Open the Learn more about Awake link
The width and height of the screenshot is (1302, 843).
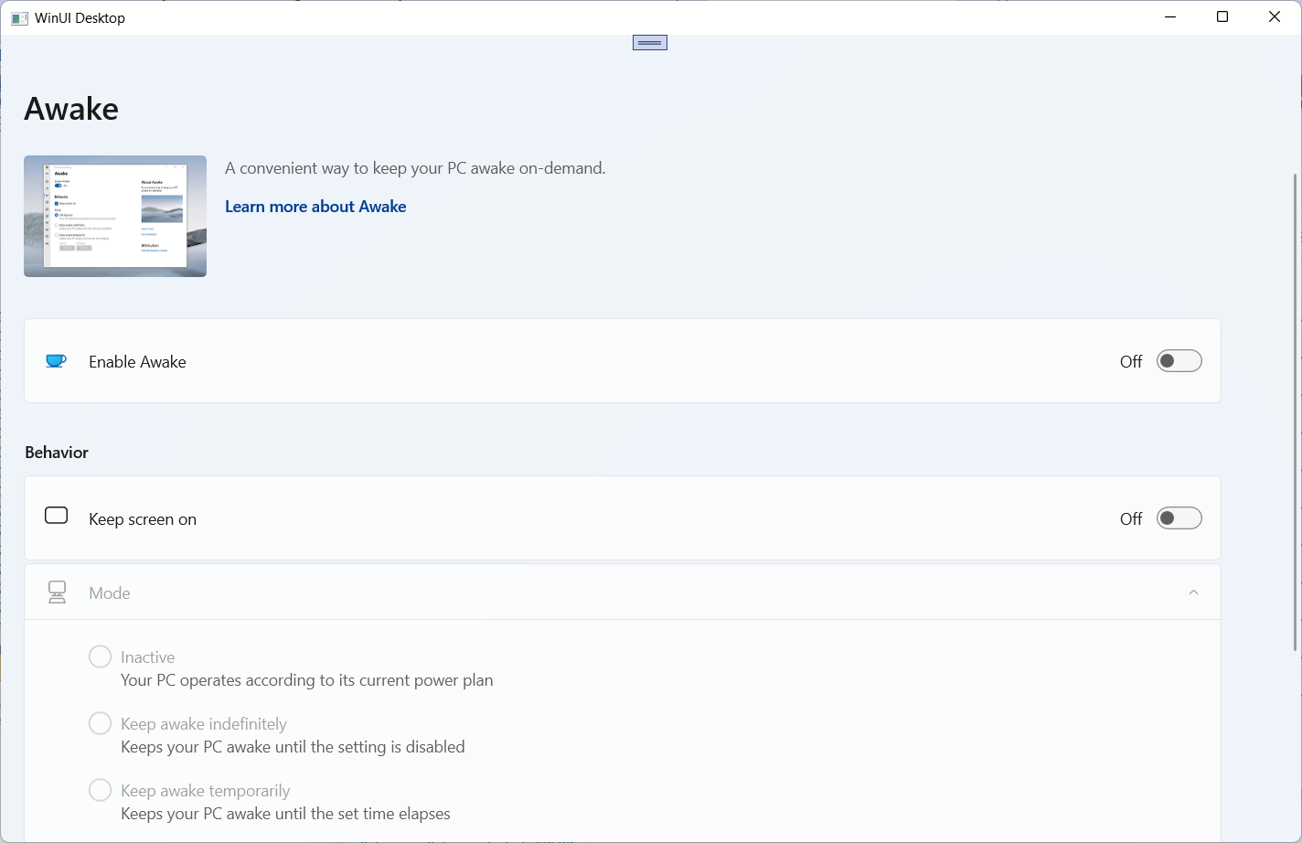(315, 207)
